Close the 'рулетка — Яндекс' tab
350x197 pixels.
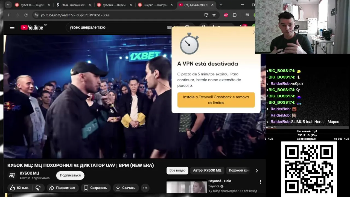pyautogui.click(x=131, y=5)
